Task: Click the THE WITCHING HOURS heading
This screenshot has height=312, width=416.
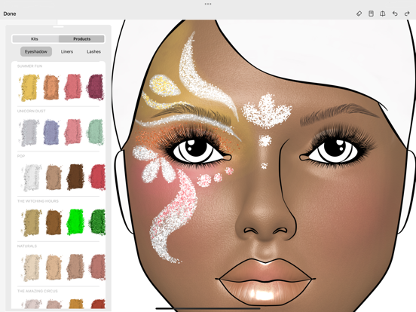Action: [38, 201]
